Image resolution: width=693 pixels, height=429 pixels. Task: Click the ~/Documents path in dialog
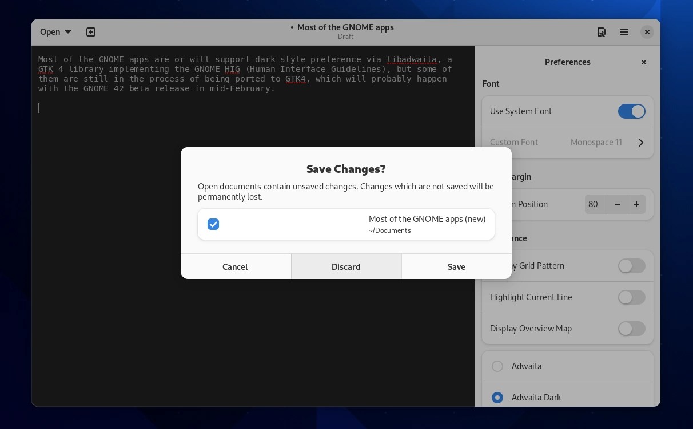[390, 230]
